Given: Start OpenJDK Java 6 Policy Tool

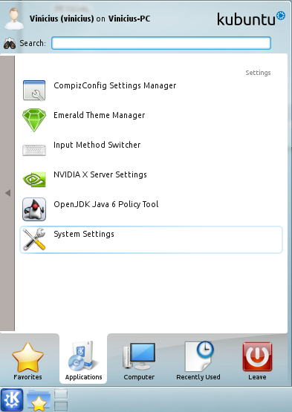Looking at the screenshot, I should point(152,209).
